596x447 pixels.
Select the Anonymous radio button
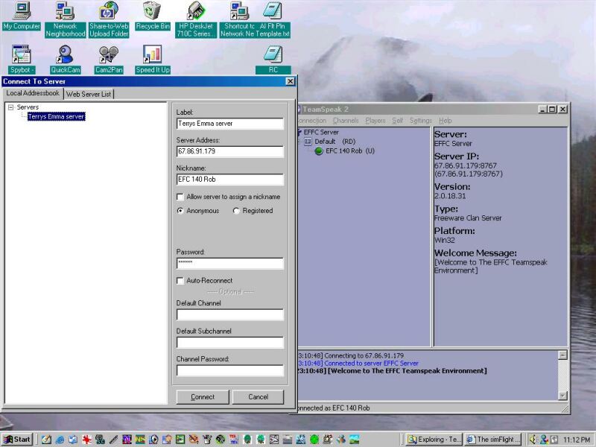180,211
